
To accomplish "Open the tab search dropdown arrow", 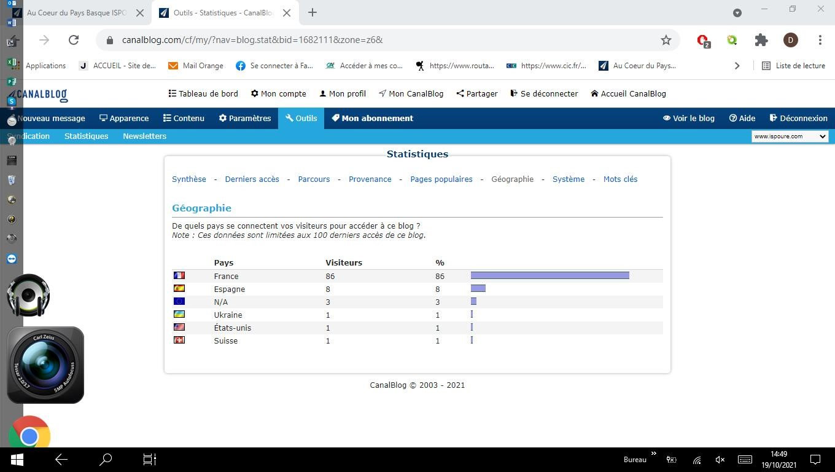I will (737, 12).
